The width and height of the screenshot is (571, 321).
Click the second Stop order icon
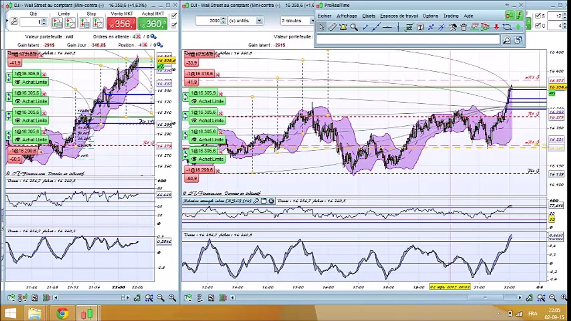[x=98, y=23]
